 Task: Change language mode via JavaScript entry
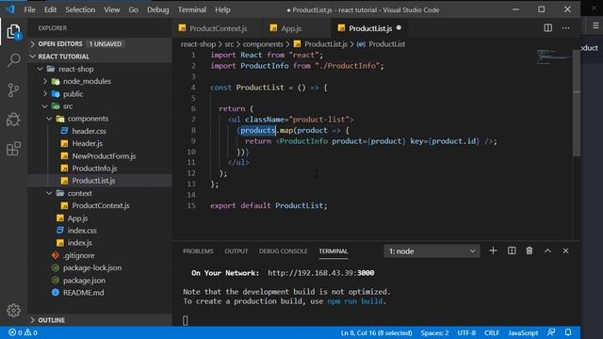(523, 332)
